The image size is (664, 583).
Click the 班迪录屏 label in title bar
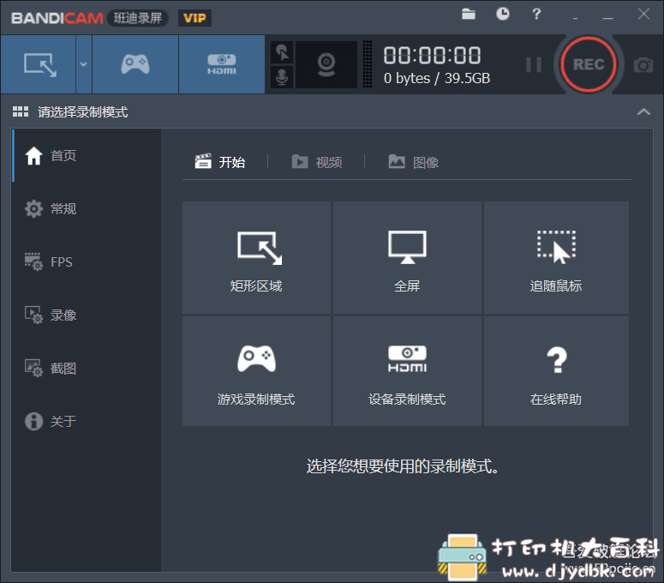coord(138,18)
